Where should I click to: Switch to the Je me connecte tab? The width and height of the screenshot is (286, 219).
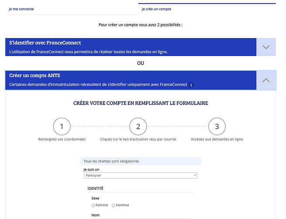21,9
